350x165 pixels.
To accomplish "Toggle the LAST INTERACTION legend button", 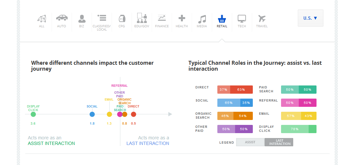I will [x=279, y=142].
